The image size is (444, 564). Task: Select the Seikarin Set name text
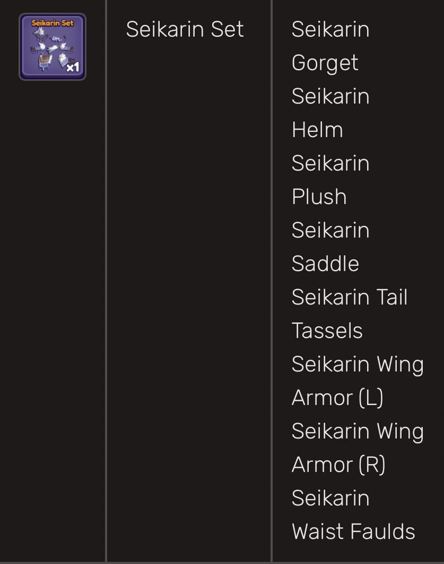[185, 29]
